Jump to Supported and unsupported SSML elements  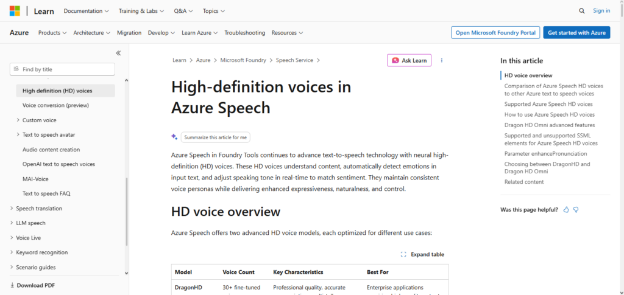coord(551,139)
